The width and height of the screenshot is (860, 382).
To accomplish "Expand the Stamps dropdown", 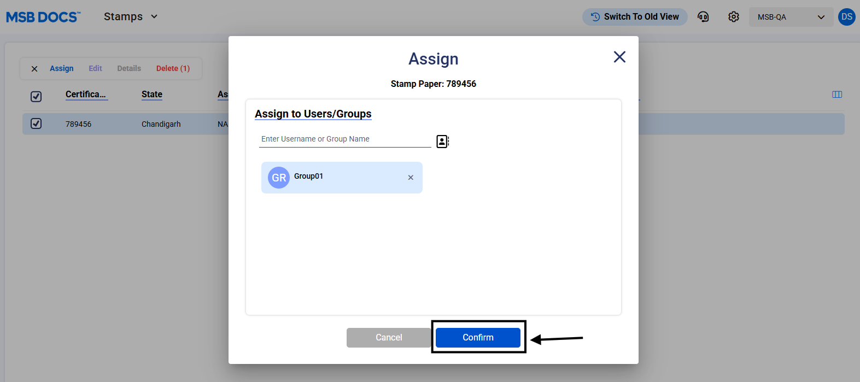I will (x=131, y=17).
